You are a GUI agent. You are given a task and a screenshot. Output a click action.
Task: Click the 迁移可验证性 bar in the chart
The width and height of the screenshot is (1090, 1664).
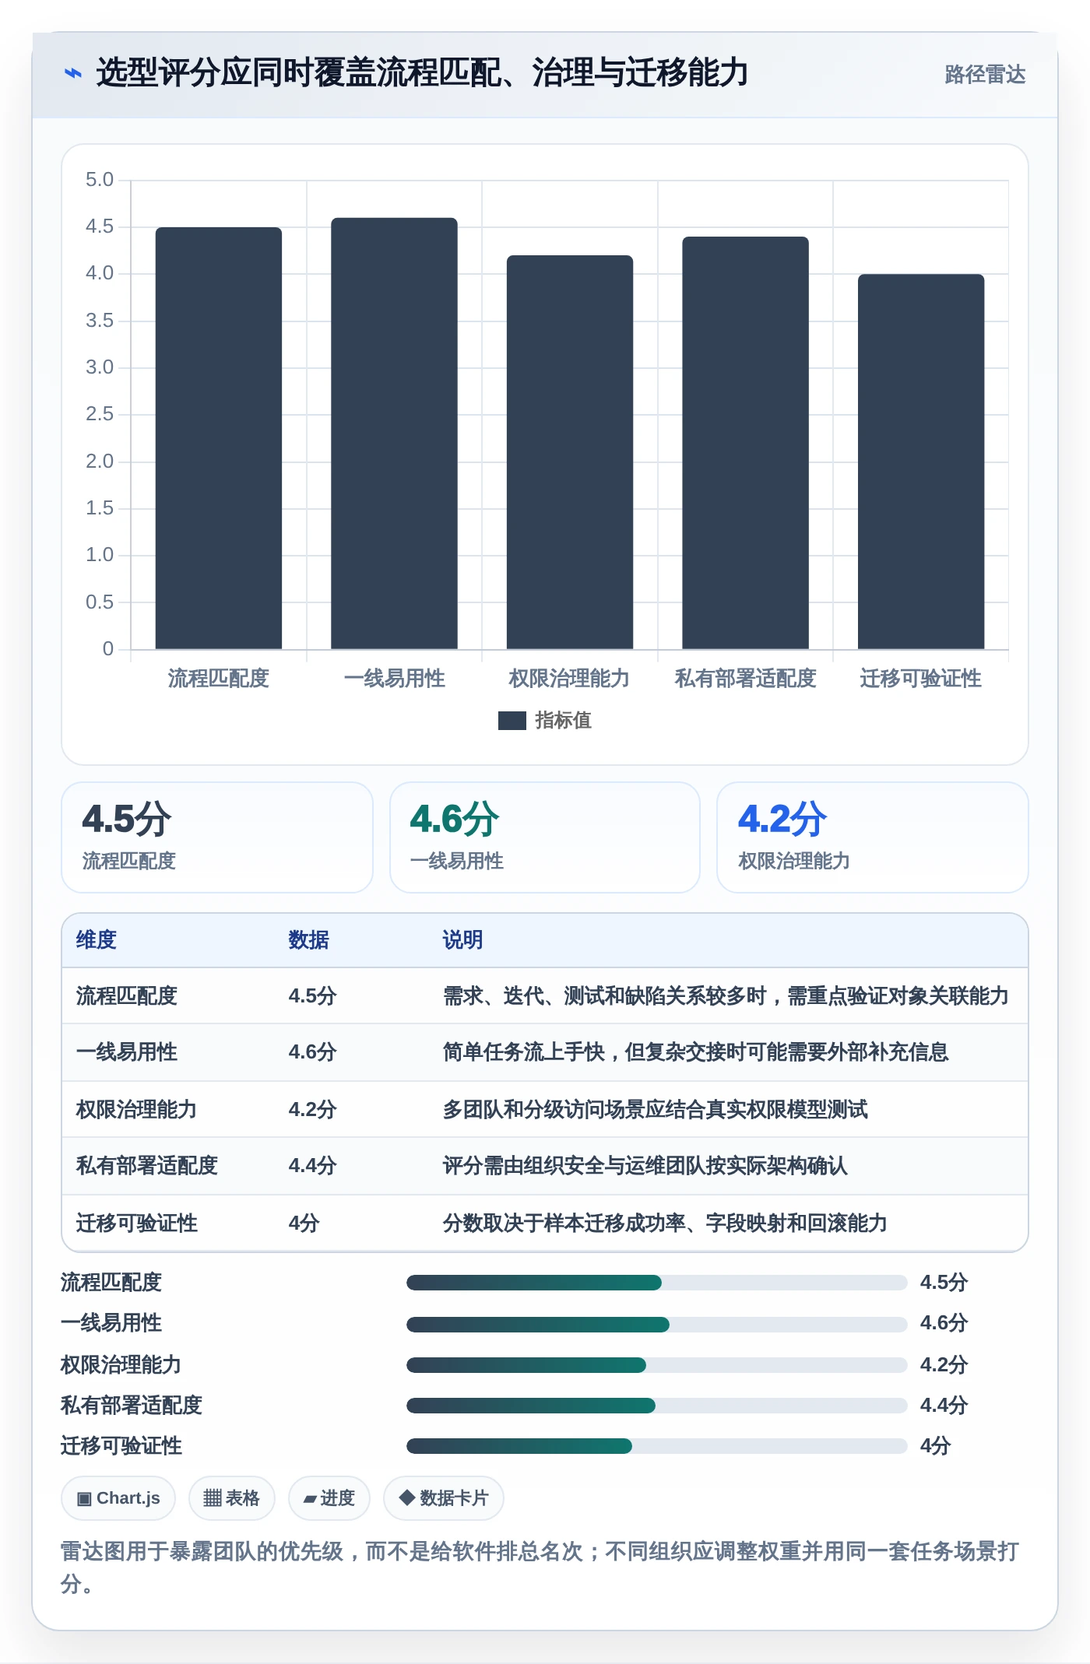tap(921, 462)
